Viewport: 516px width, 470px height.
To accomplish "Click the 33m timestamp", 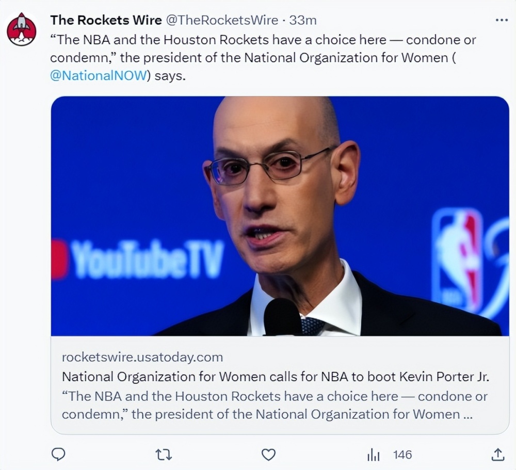I will tap(303, 20).
